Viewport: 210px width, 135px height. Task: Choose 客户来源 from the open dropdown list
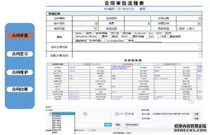(x=57, y=127)
